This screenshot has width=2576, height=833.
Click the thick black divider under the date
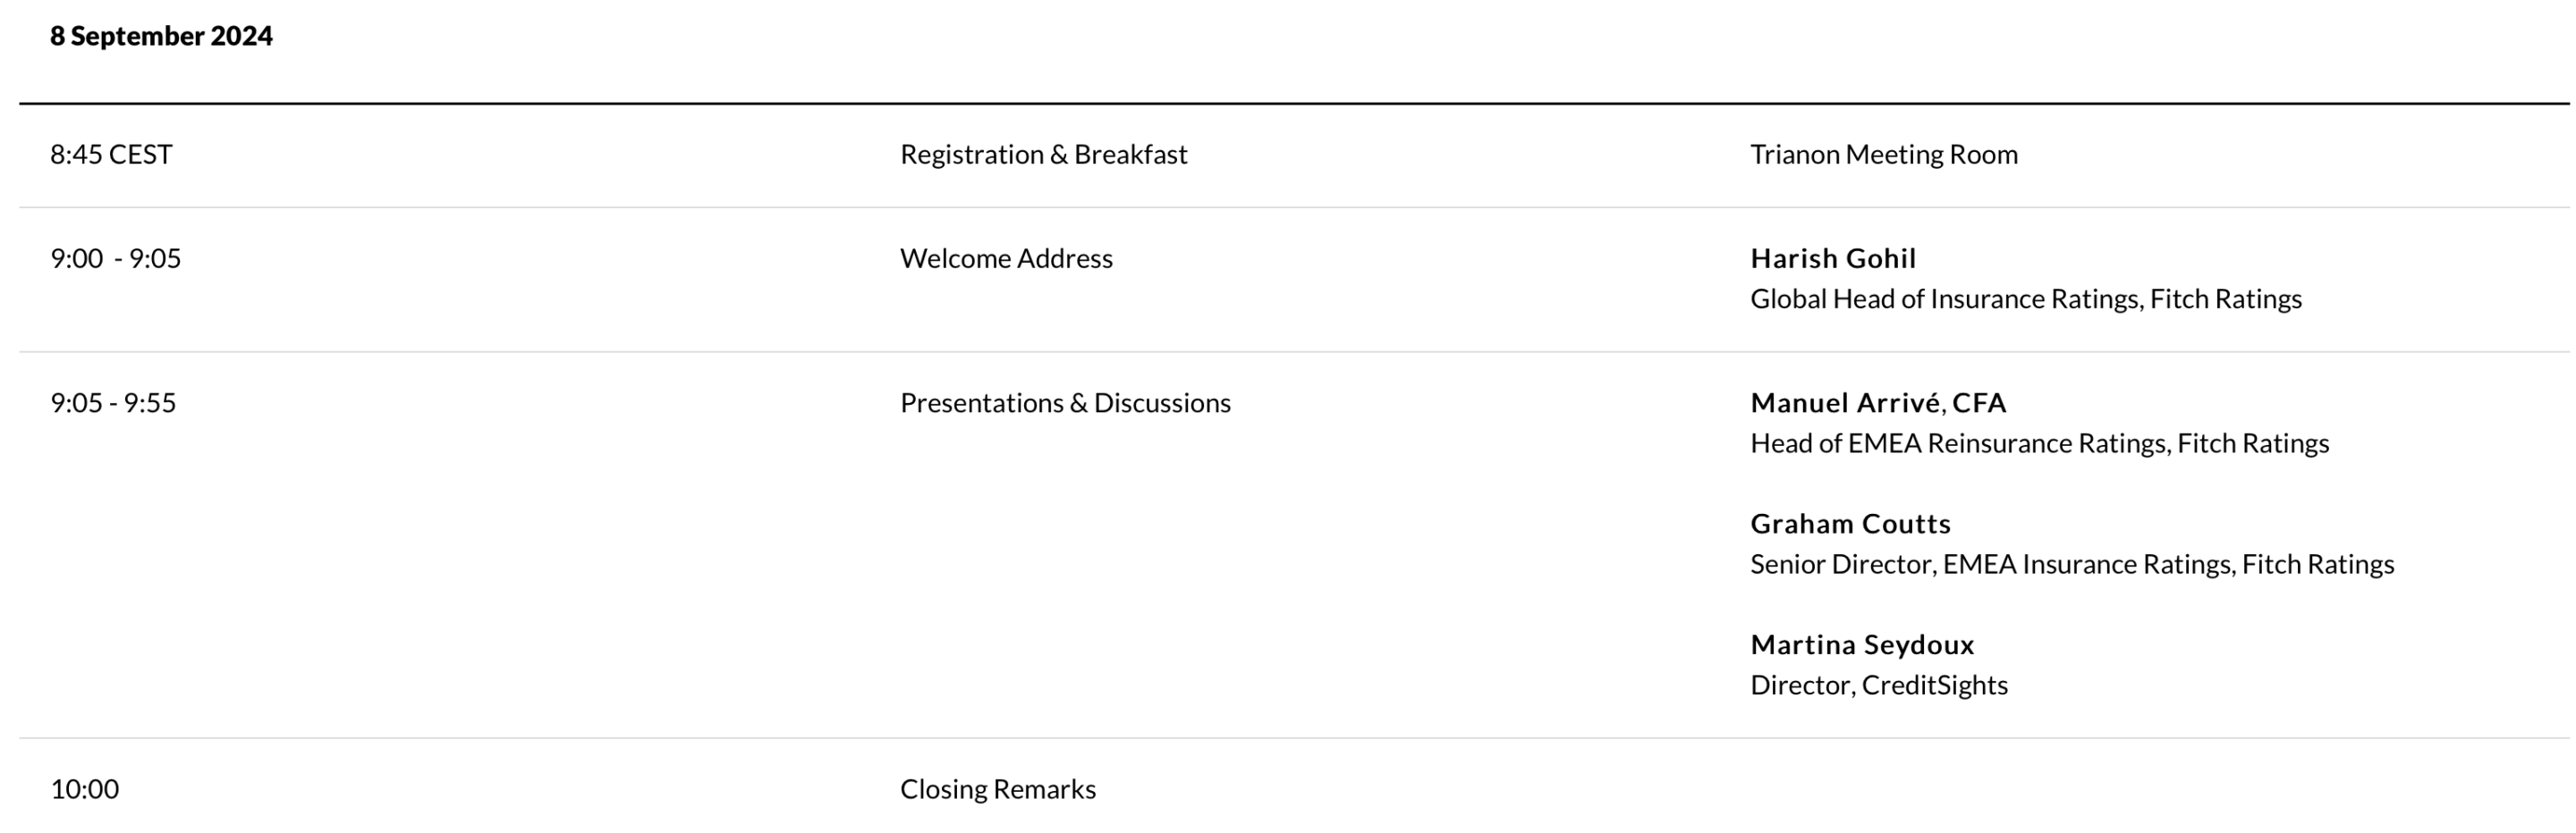(x=1288, y=103)
